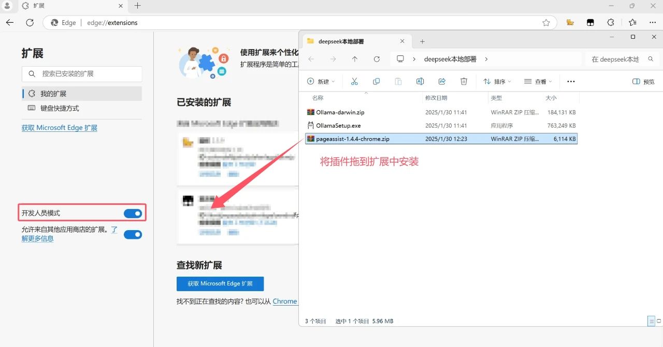The image size is (663, 347).
Task: Click the 2025/1/30 12:23 date cell
Action: [446, 139]
